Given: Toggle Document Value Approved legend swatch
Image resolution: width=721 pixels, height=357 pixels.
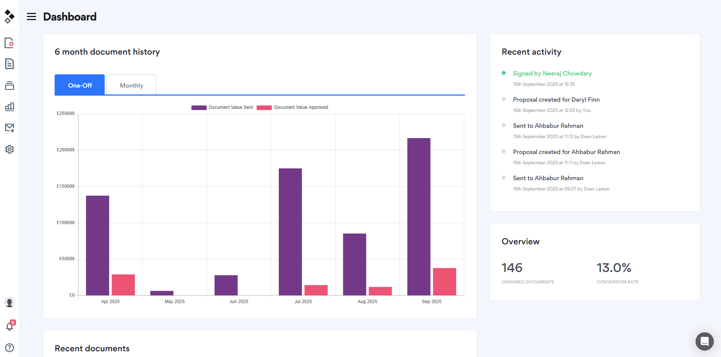Looking at the screenshot, I should [264, 108].
